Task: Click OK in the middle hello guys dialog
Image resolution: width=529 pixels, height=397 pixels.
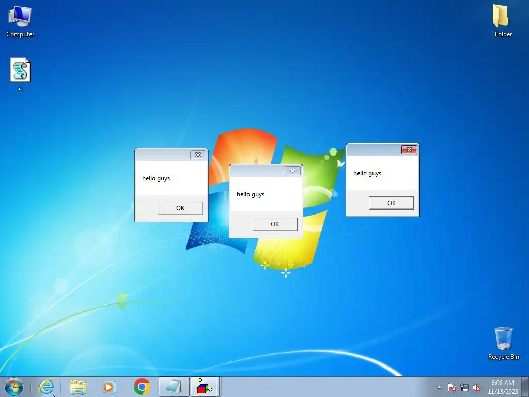Action: [x=275, y=224]
